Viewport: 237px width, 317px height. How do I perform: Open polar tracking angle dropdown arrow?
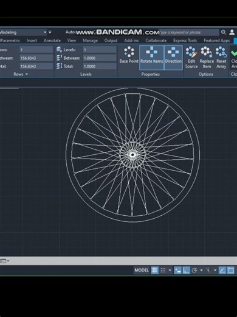201,270
